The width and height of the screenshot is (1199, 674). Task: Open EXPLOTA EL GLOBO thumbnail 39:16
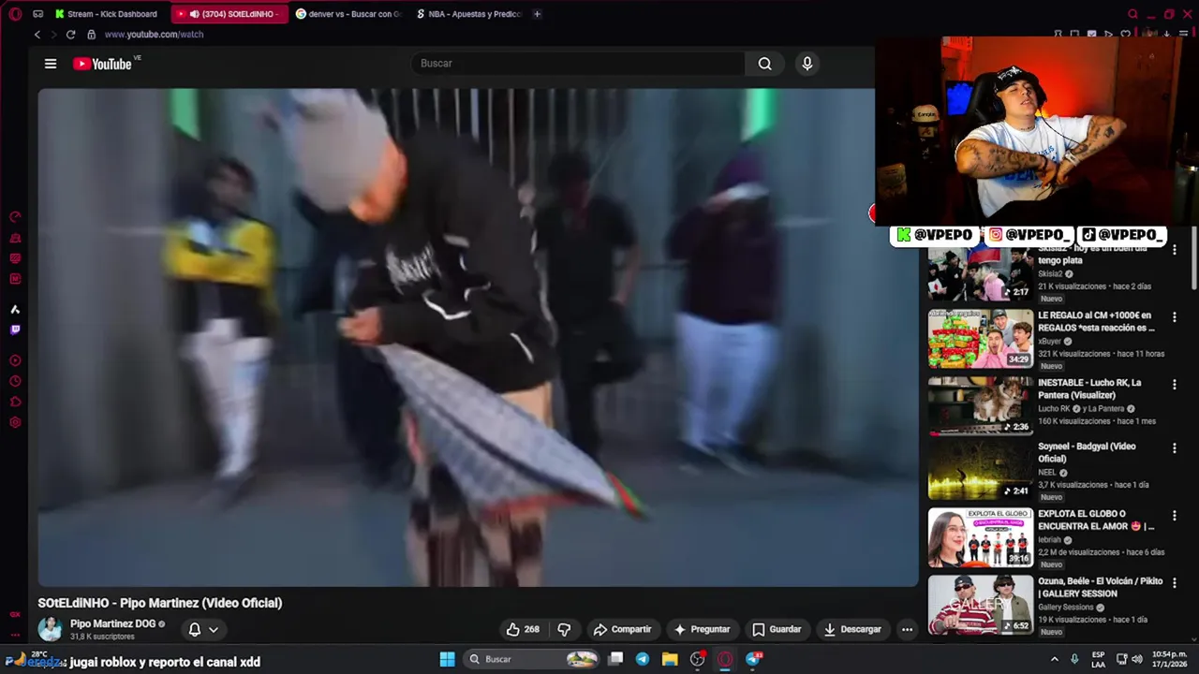coord(981,537)
